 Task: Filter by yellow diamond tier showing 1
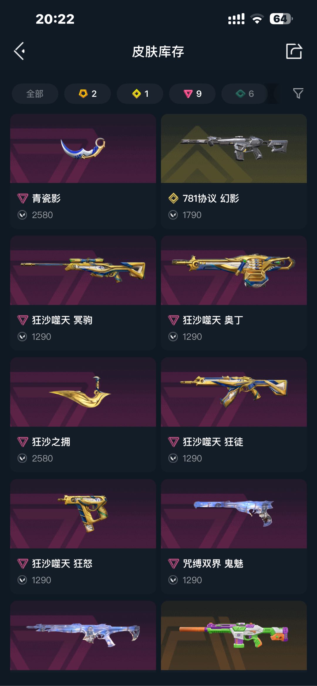140,94
